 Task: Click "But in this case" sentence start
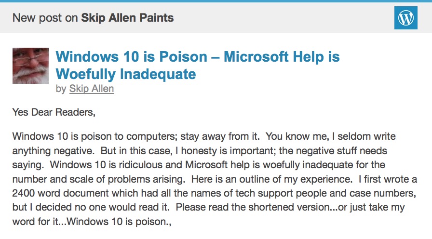tap(136, 151)
